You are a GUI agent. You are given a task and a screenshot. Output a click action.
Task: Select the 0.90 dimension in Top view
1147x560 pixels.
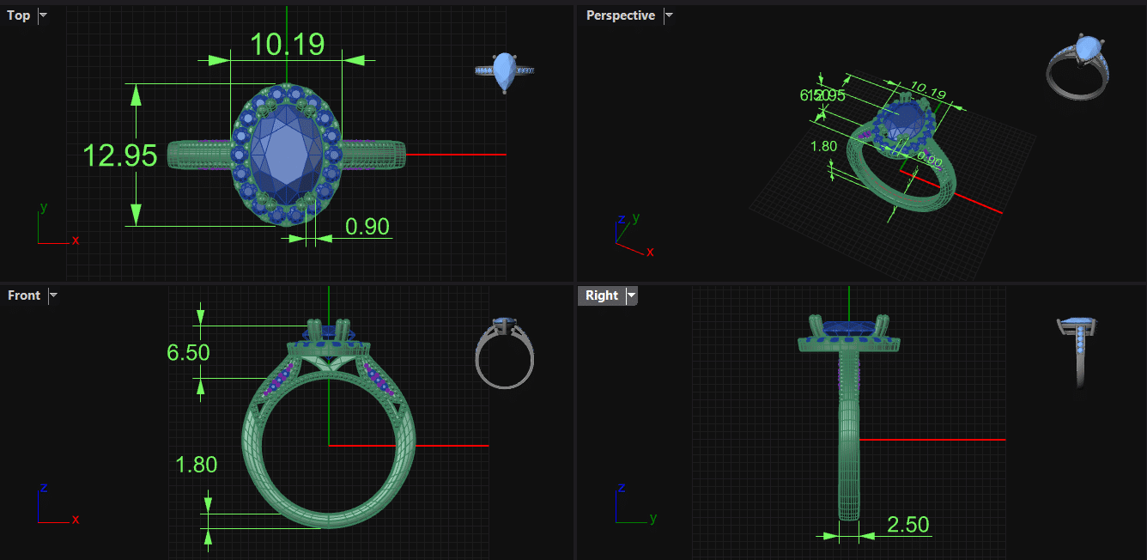pos(367,227)
